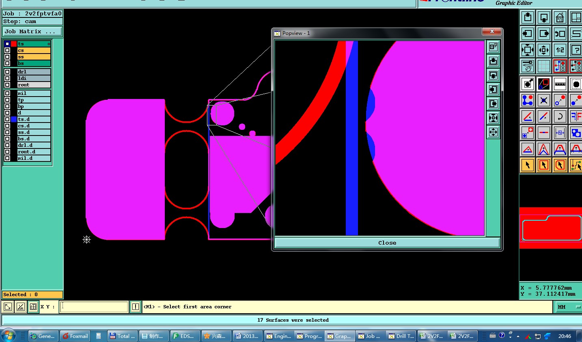
Task: Select the polygon selection arrow tool
Action: (x=560, y=165)
